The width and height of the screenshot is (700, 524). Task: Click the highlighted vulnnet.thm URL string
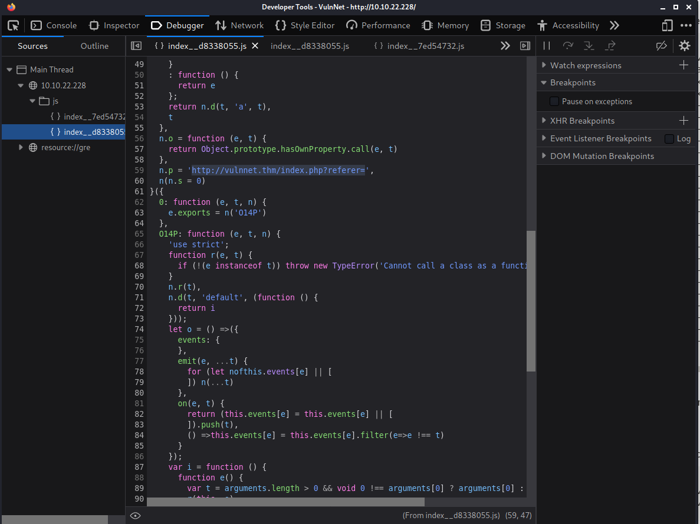coord(278,170)
